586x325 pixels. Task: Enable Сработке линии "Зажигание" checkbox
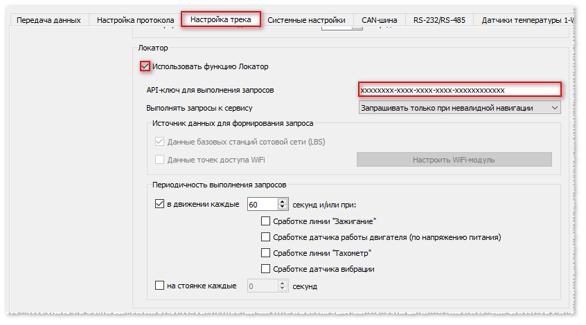pos(265,221)
